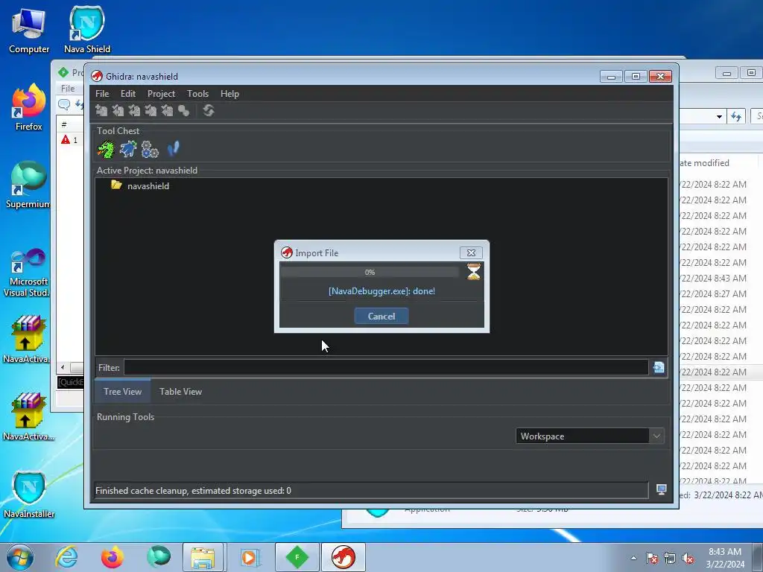Click the Add to Version Control toolbar icon

click(101, 111)
